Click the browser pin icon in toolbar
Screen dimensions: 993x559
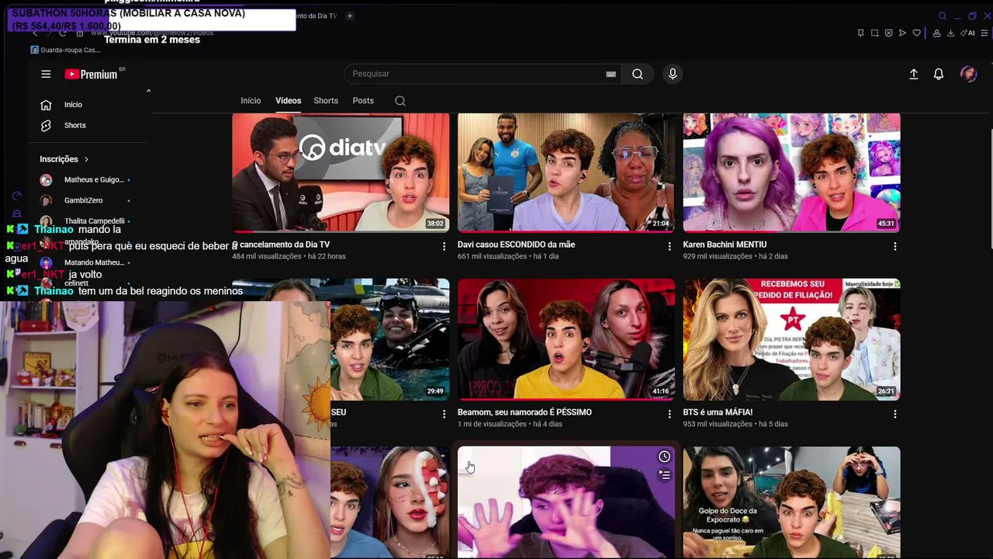coord(860,33)
